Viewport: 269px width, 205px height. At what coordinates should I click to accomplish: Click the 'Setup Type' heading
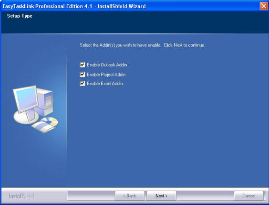pos(20,16)
